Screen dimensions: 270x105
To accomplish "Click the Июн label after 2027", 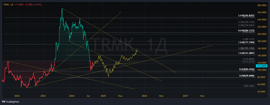I will pyautogui.click(x=202, y=96).
